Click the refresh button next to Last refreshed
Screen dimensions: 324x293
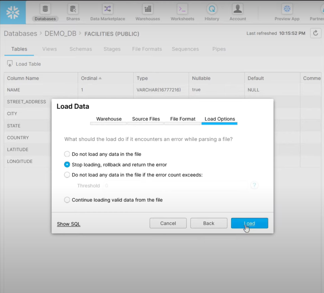pos(316,33)
